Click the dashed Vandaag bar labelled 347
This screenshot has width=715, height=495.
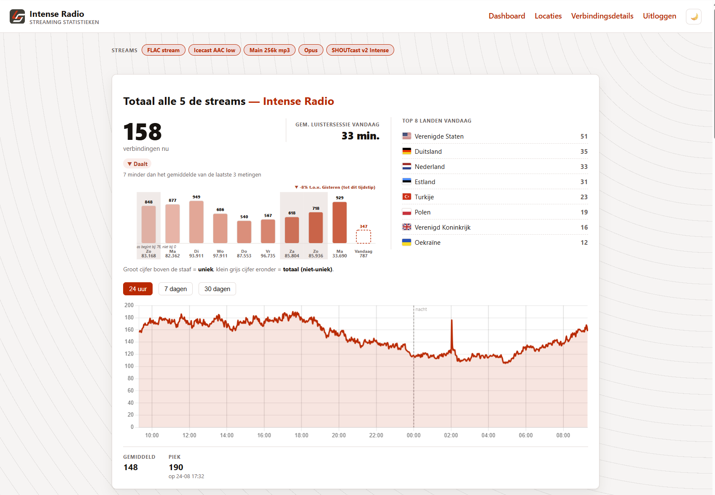[363, 237]
